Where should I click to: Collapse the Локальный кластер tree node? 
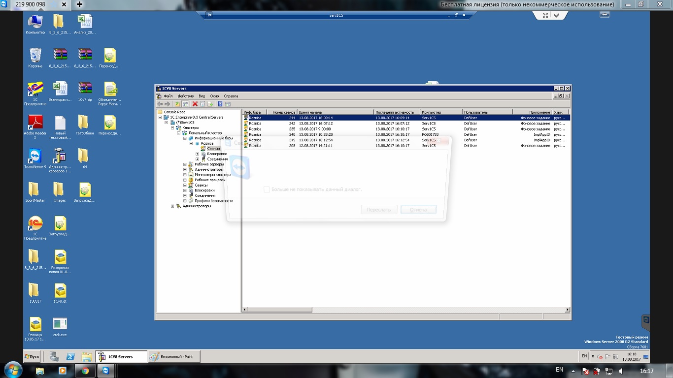coord(179,133)
